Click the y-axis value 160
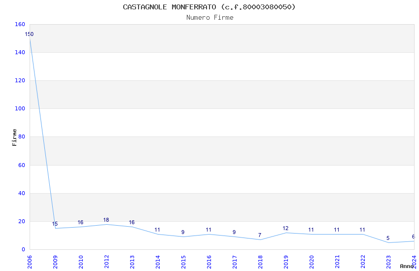This screenshot has width=419, height=271. click(20, 24)
